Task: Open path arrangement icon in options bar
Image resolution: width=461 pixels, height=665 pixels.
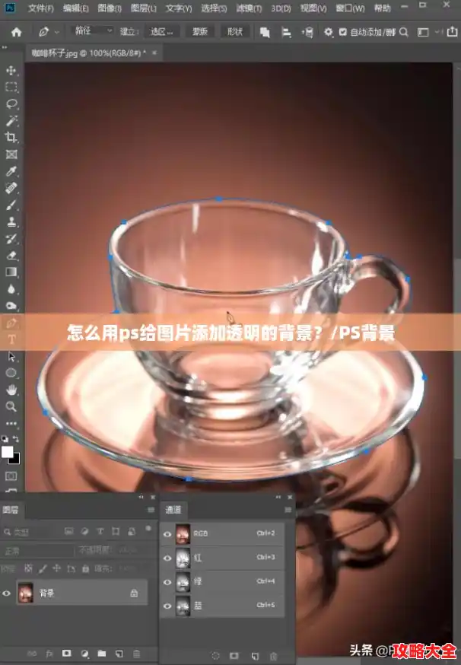Action: (x=307, y=32)
